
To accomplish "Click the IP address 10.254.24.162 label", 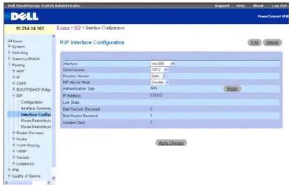I will 30,28.
